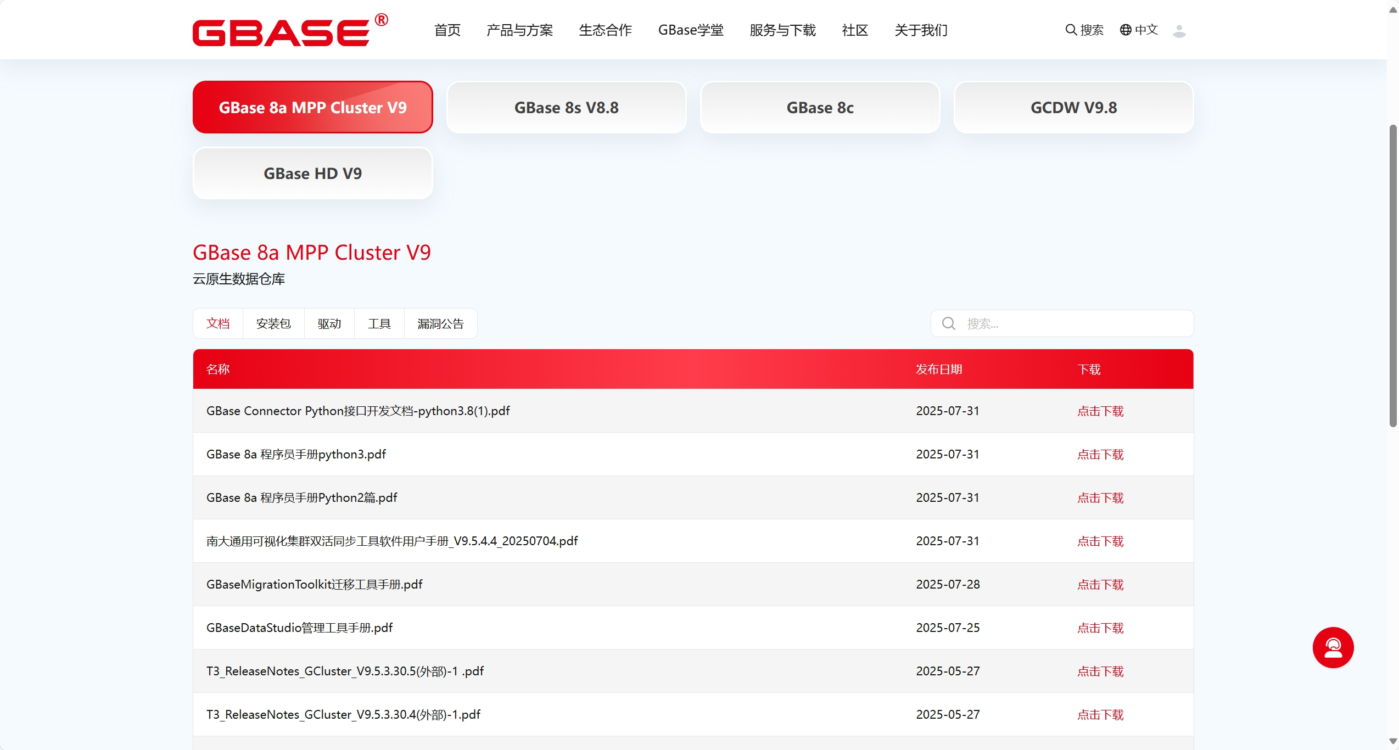Open the 社区 menu item
Viewport: 1399px width, 750px height.
pyautogui.click(x=854, y=31)
